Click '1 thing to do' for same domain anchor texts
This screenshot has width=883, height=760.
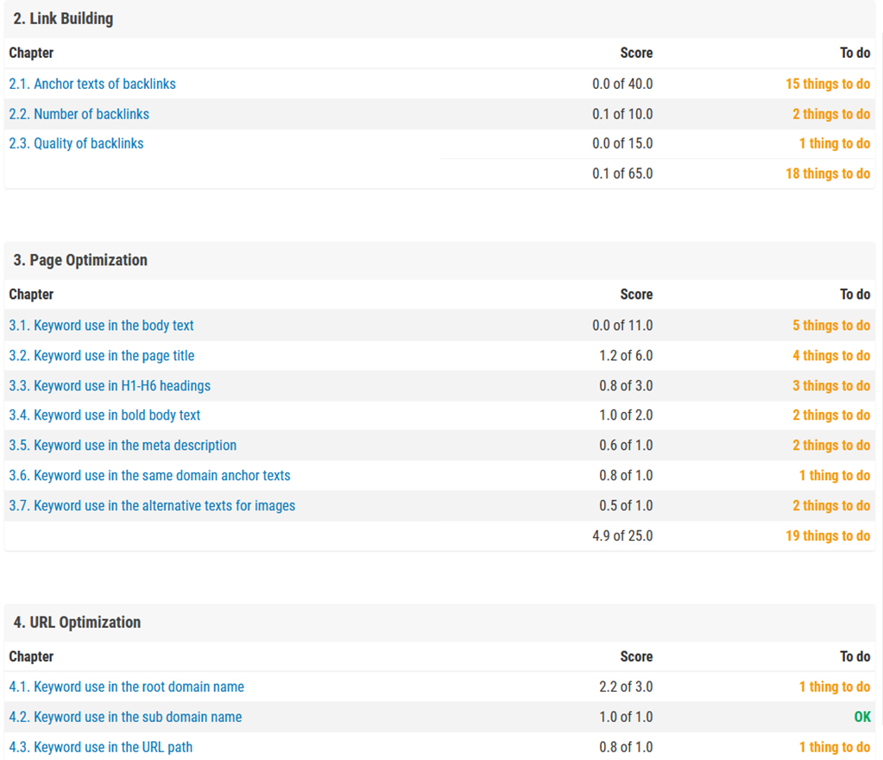[x=835, y=476]
